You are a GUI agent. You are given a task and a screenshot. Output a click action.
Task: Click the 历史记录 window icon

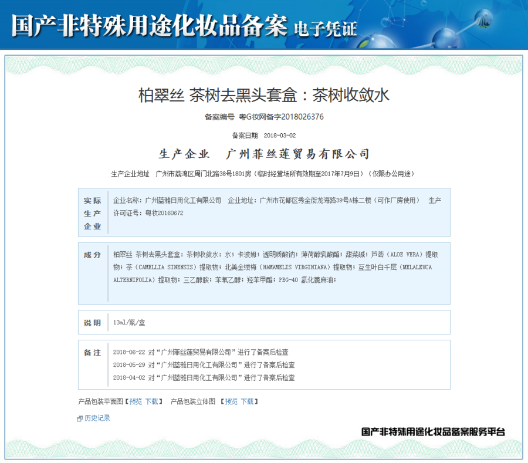[80, 418]
